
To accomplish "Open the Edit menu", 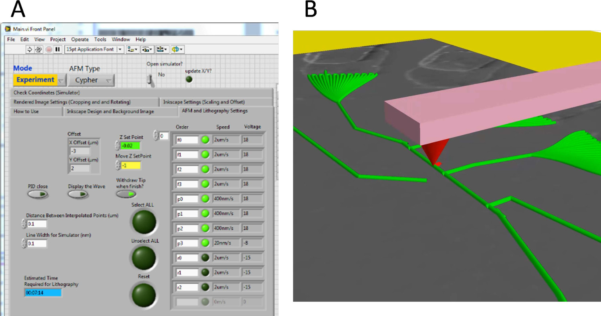I will coord(24,40).
